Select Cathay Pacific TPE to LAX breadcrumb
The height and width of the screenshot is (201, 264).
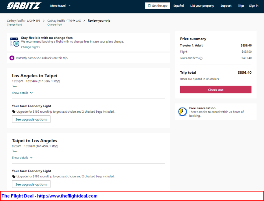pos(64,21)
